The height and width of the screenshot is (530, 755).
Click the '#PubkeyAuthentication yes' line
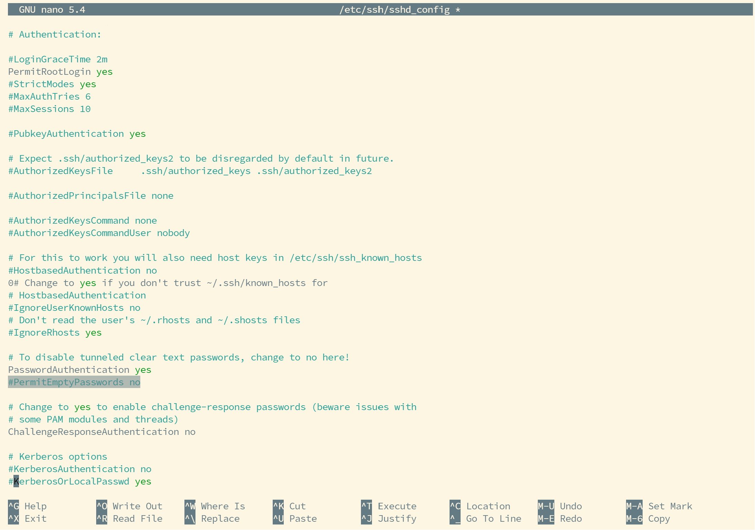pos(77,134)
